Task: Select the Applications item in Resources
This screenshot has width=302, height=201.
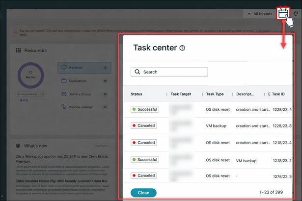Action: [84, 81]
